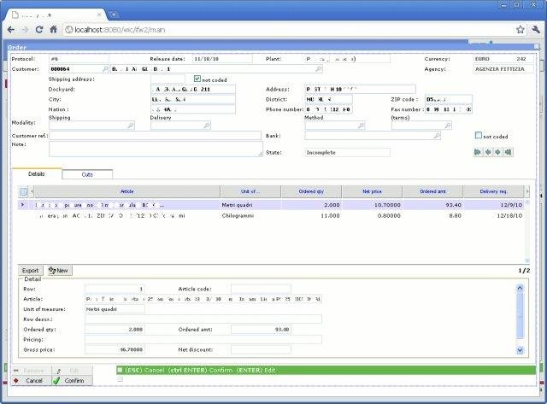547x404 pixels.
Task: Click the Cancel button
Action: click(32, 380)
